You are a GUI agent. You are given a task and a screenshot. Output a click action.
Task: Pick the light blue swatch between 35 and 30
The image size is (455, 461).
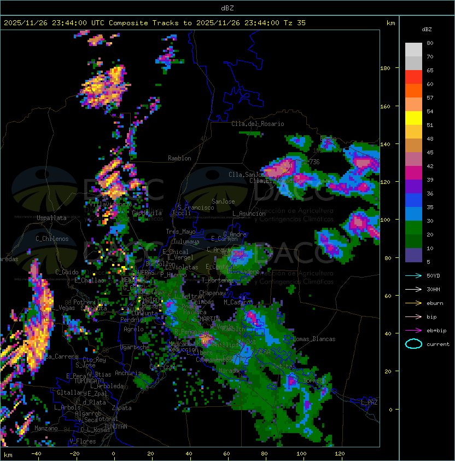pos(413,214)
